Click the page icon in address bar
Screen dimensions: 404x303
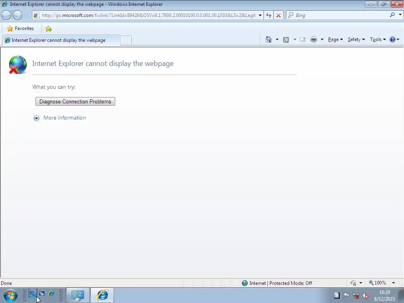pos(36,15)
